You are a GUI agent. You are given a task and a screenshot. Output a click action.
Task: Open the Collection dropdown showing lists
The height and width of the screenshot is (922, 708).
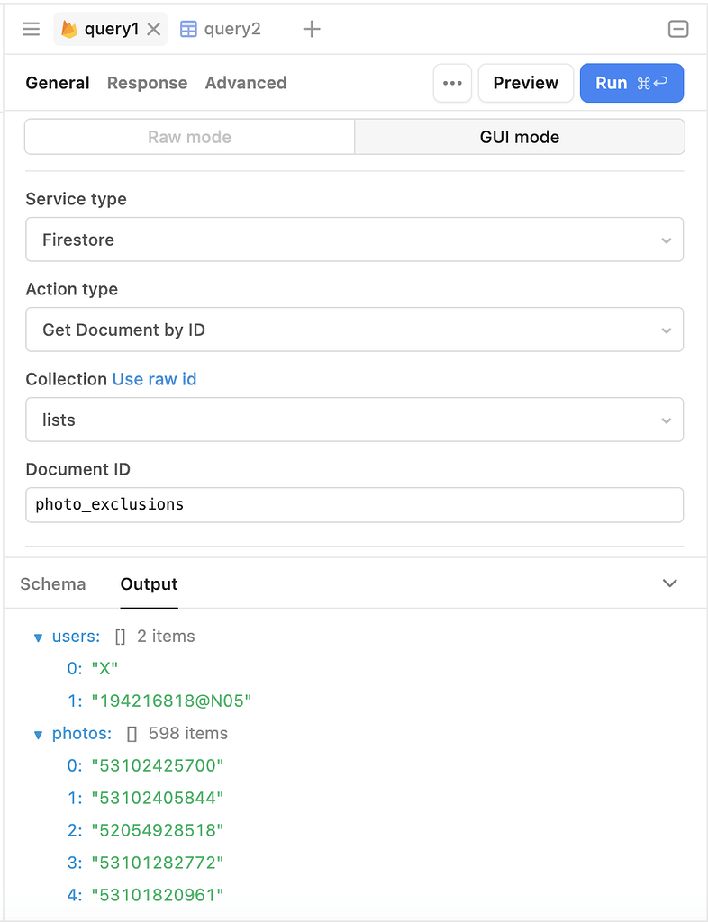[x=354, y=420]
